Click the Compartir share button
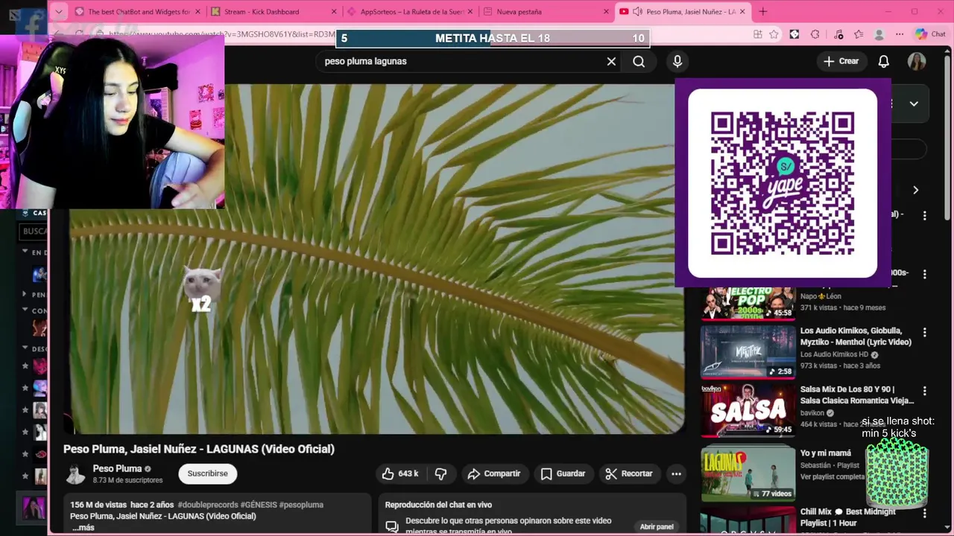This screenshot has width=954, height=536. (x=493, y=473)
